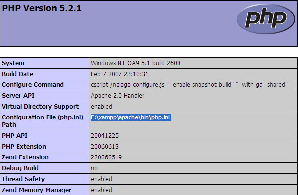The image size is (298, 195).
Task: Click the PHP logo image
Action: click(266, 19)
